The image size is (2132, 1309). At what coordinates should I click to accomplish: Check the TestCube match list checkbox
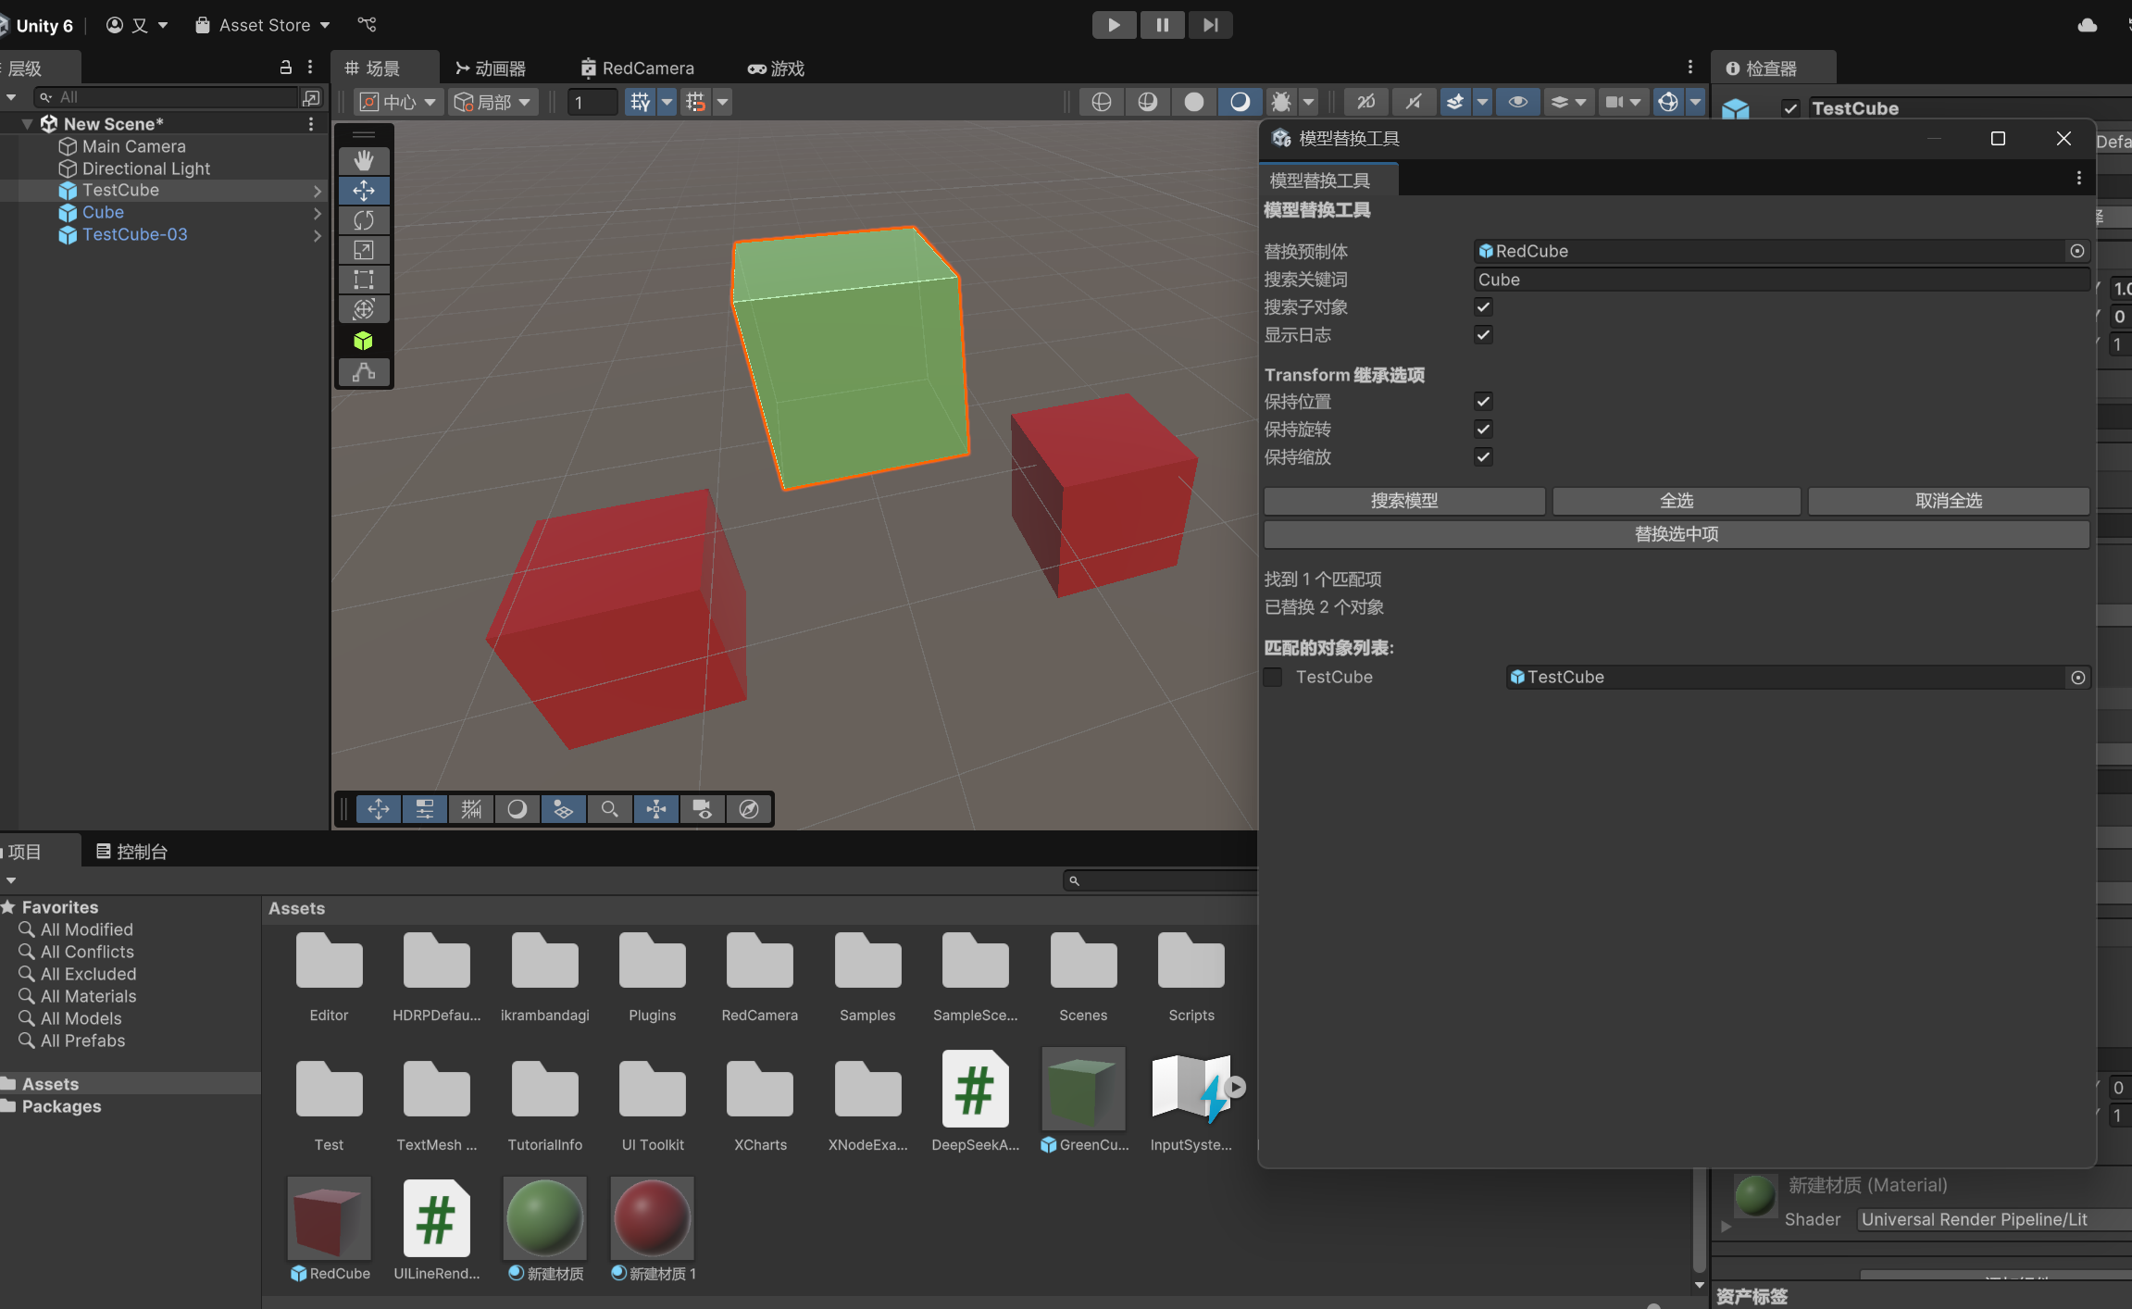tap(1274, 678)
